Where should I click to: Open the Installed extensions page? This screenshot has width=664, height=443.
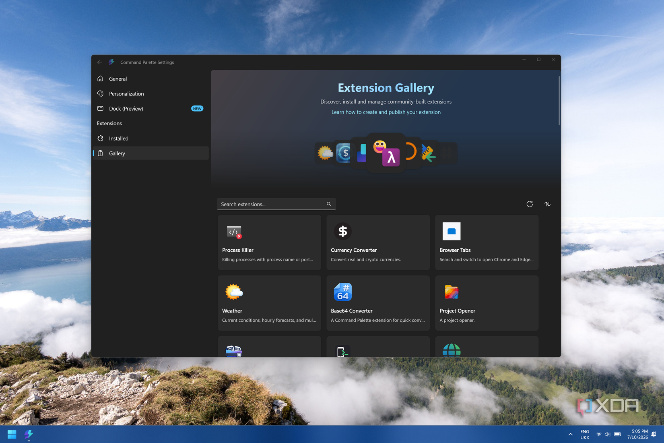tap(151, 138)
